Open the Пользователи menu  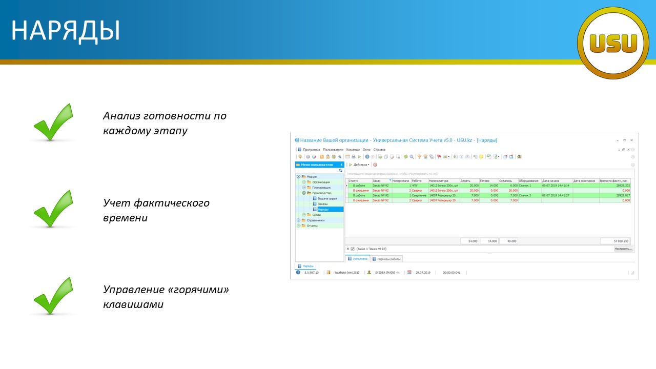tap(333, 150)
